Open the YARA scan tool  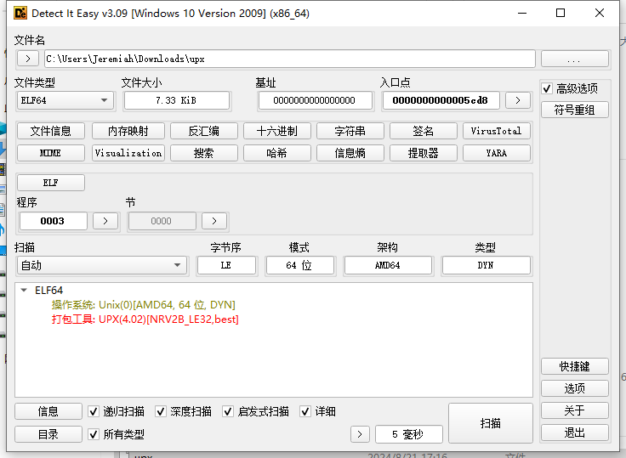coord(497,153)
